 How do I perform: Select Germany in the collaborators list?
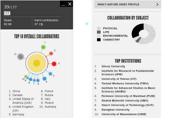[x=18, y=114]
